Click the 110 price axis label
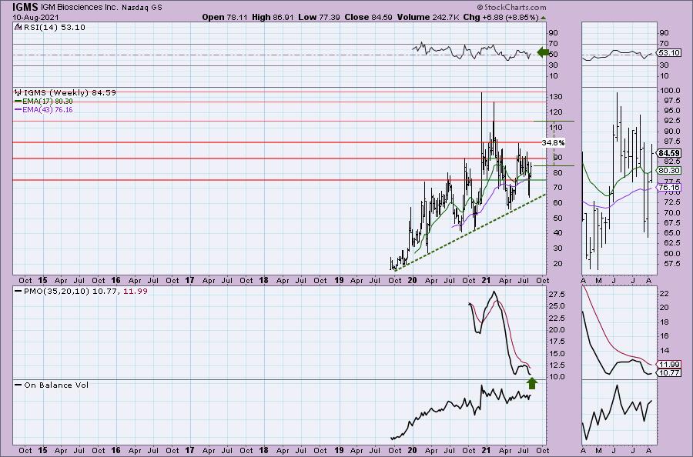This screenshot has width=693, height=457. tap(556, 128)
